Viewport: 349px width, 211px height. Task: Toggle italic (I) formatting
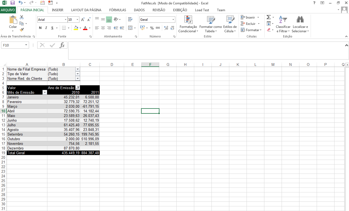tap(46, 28)
